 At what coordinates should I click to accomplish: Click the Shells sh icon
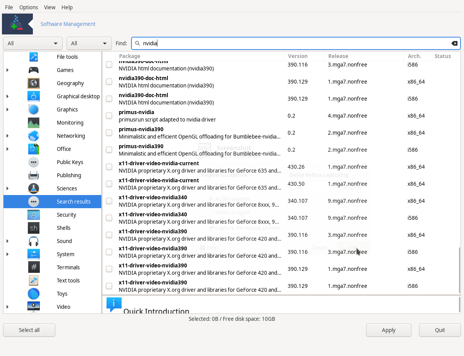pyautogui.click(x=34, y=228)
